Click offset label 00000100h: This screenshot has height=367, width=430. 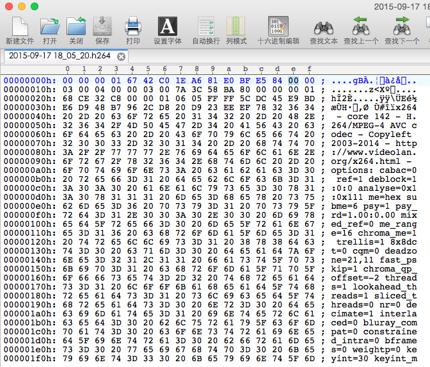(29, 224)
